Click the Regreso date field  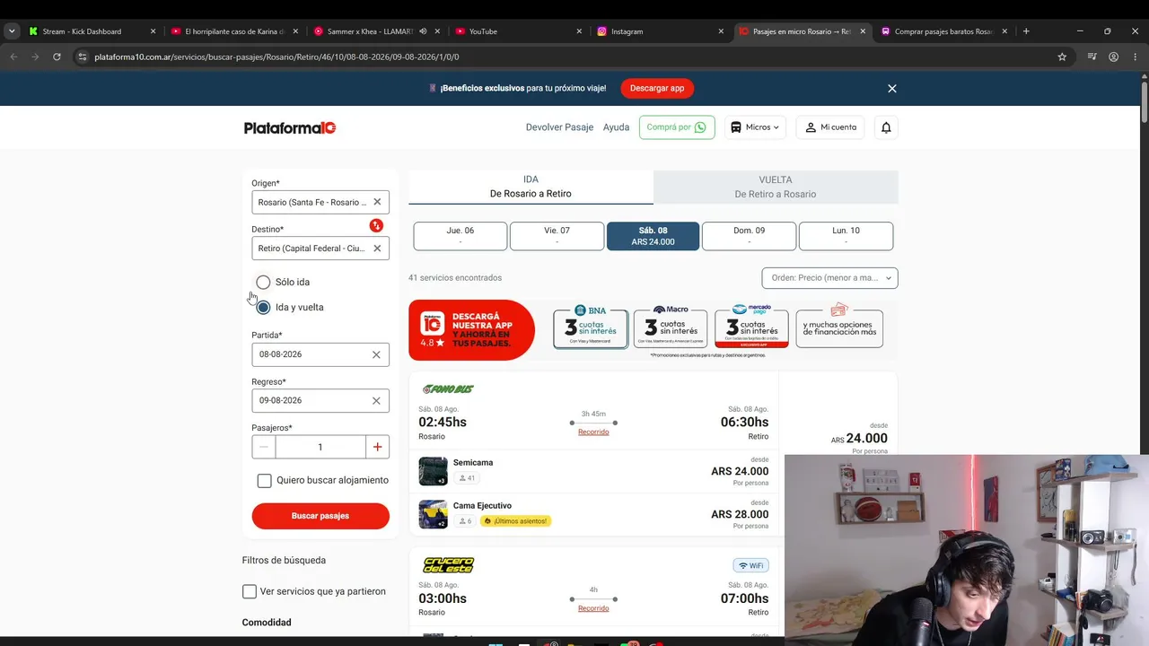pos(320,401)
